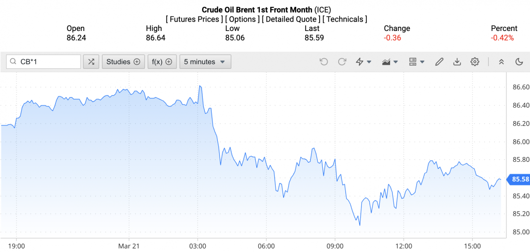Click the symbol compare shuffle icon

click(x=91, y=62)
